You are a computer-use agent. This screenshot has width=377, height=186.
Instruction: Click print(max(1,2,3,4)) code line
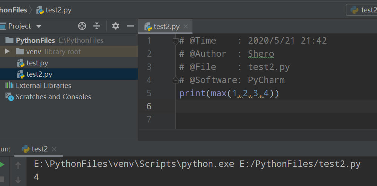[229, 93]
